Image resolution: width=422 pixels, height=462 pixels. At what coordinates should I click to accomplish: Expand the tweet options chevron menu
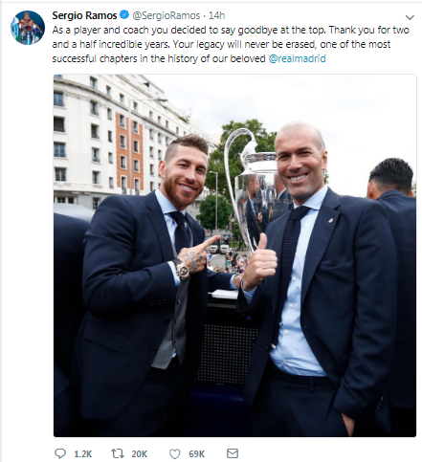[x=410, y=17]
